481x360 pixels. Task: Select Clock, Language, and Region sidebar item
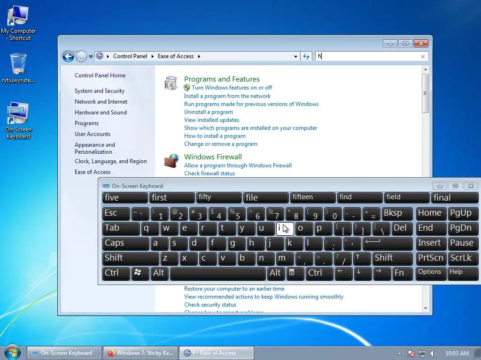[111, 161]
